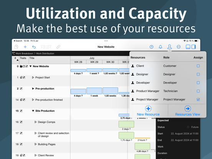Click the Developer role text
This screenshot has height=159, width=212.
tap(170, 83)
